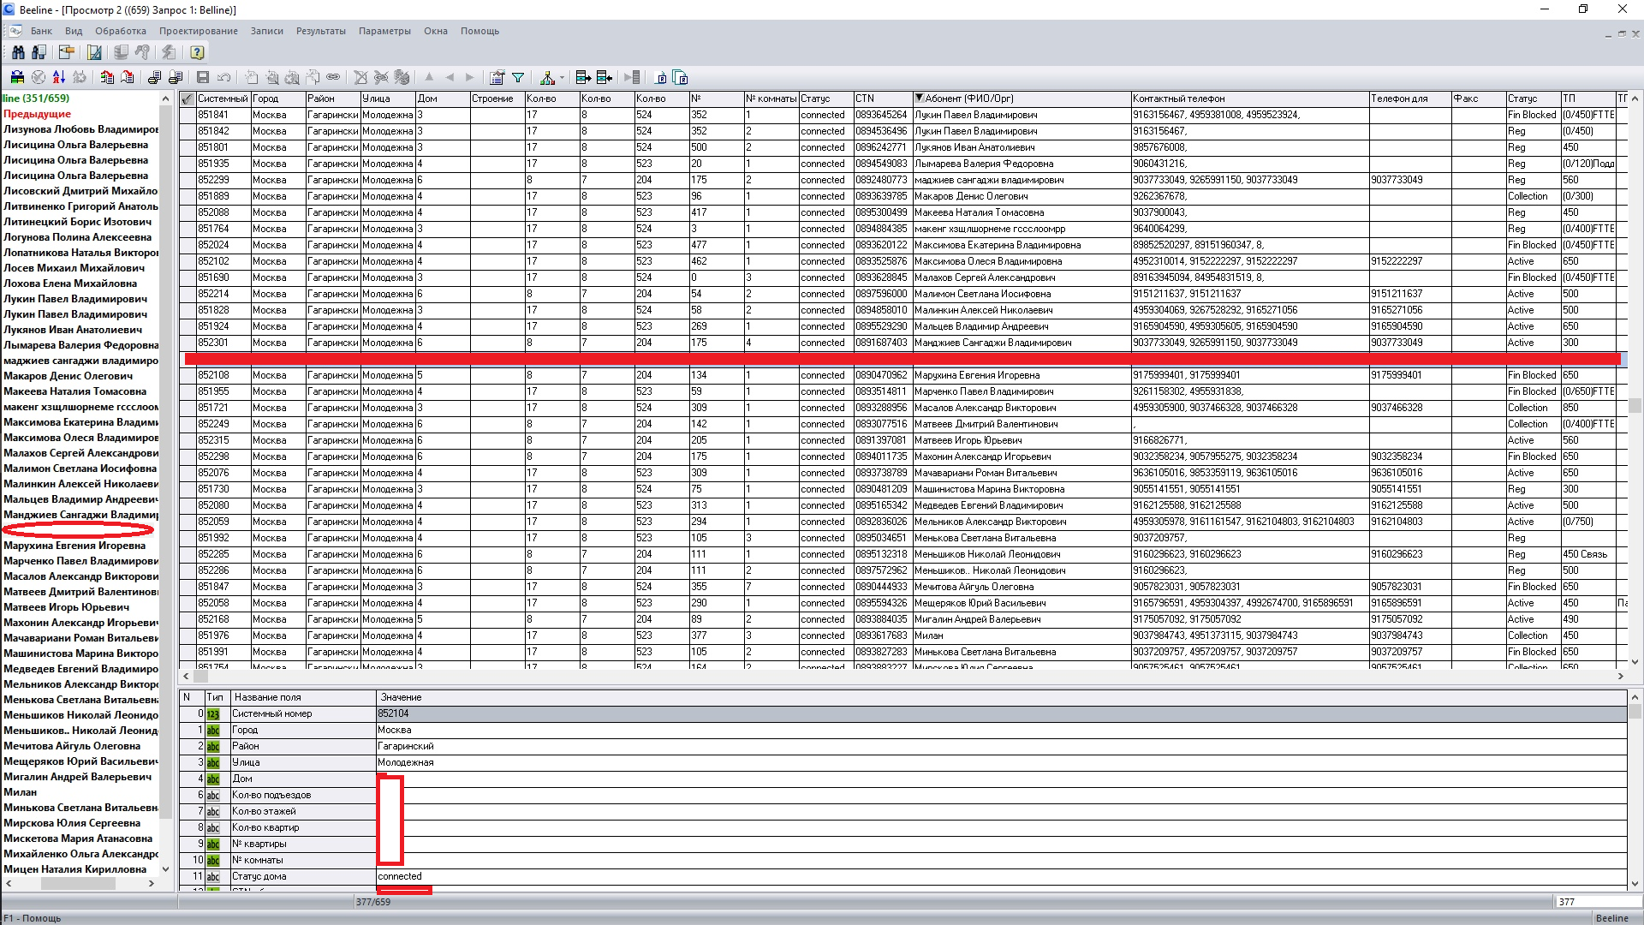
Task: Click row with Макаров Денис Олегович
Action: coord(970,196)
